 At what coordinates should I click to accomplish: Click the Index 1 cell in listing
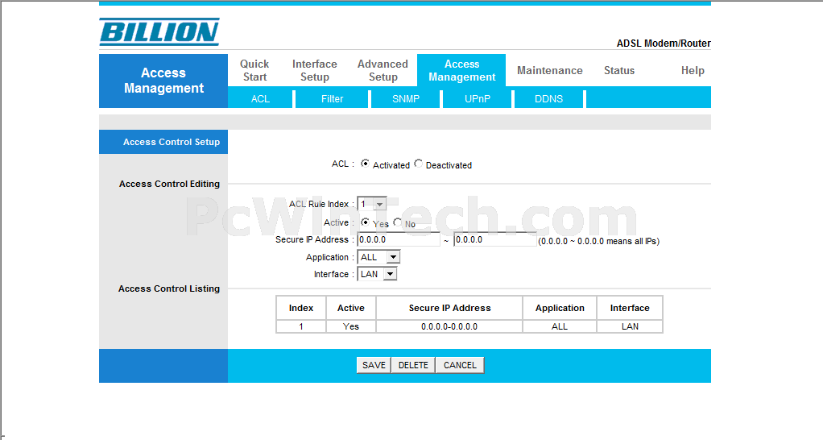pyautogui.click(x=300, y=326)
